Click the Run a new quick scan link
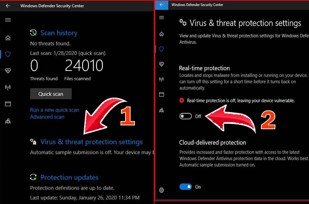 54,110
